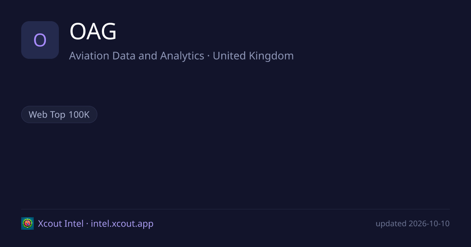
Task: Click the letter O inside the avatar
Action: pos(40,40)
